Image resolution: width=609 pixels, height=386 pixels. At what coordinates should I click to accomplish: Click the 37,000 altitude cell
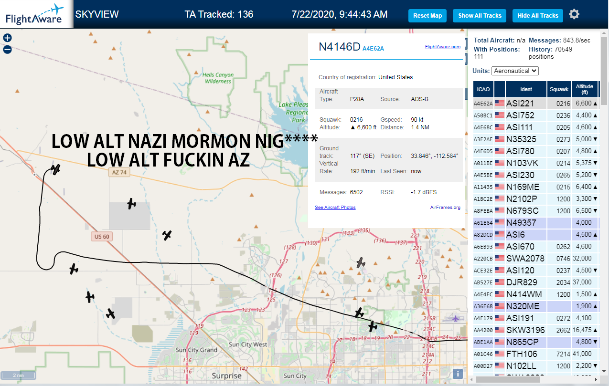(x=584, y=282)
